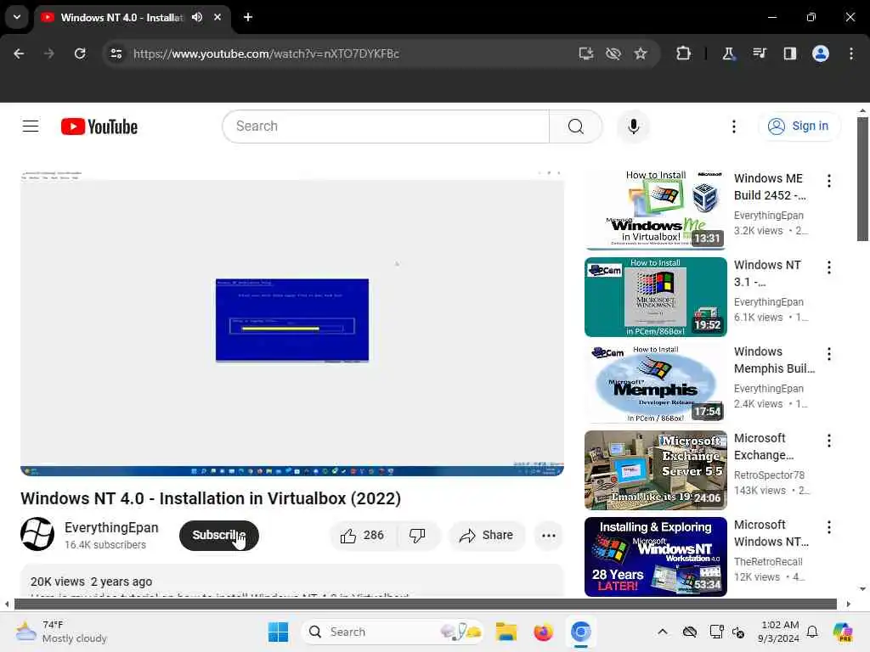Open the clock showing 1:02 AM
This screenshot has width=870, height=652.
click(x=779, y=632)
